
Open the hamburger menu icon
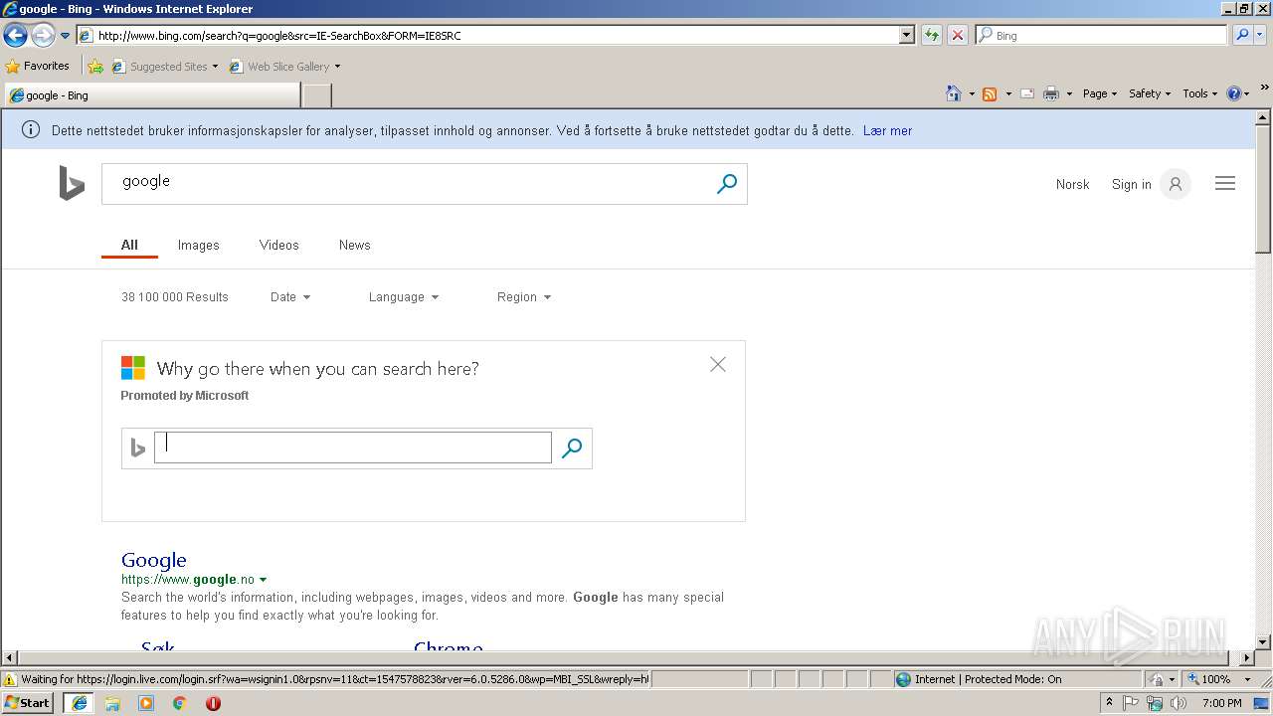point(1225,183)
